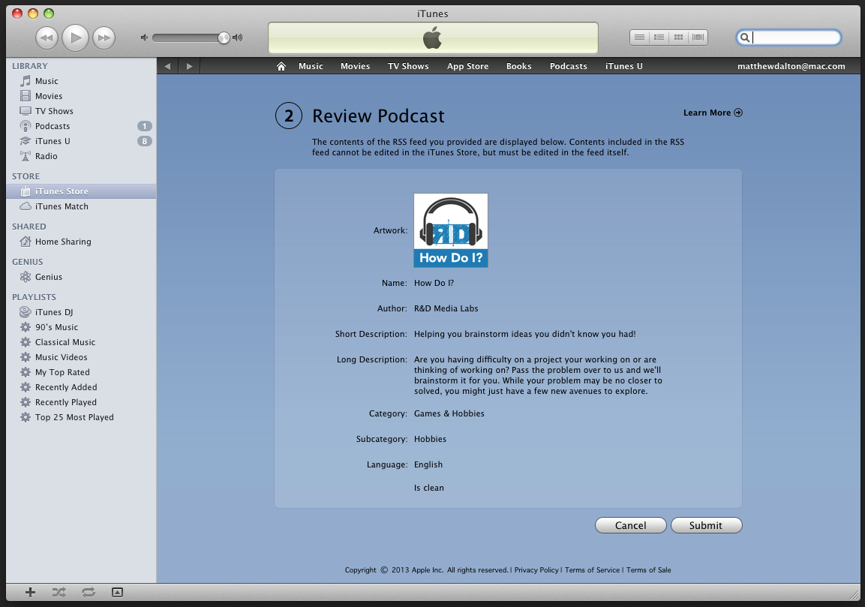Open Home Sharing in the sidebar
Viewport: 865px width, 607px height.
(x=81, y=242)
